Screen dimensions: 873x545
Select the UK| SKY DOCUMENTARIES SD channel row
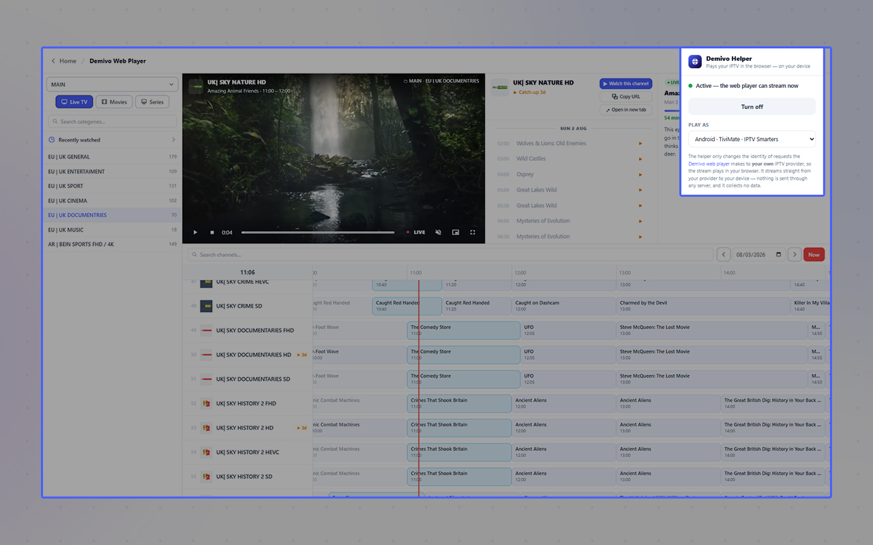pyautogui.click(x=248, y=379)
